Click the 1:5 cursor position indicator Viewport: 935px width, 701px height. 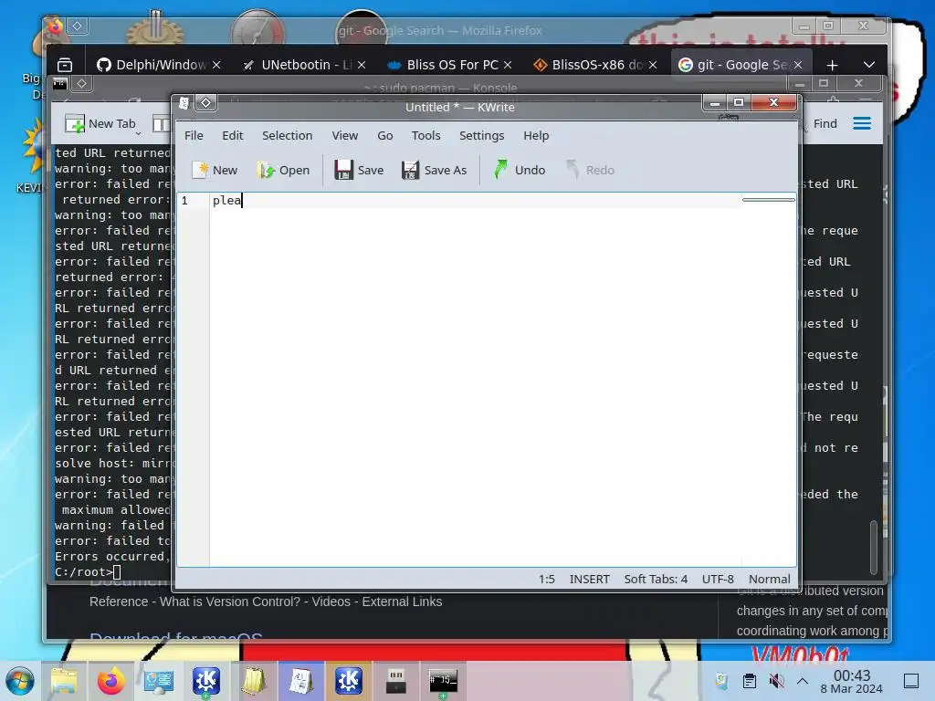546,579
